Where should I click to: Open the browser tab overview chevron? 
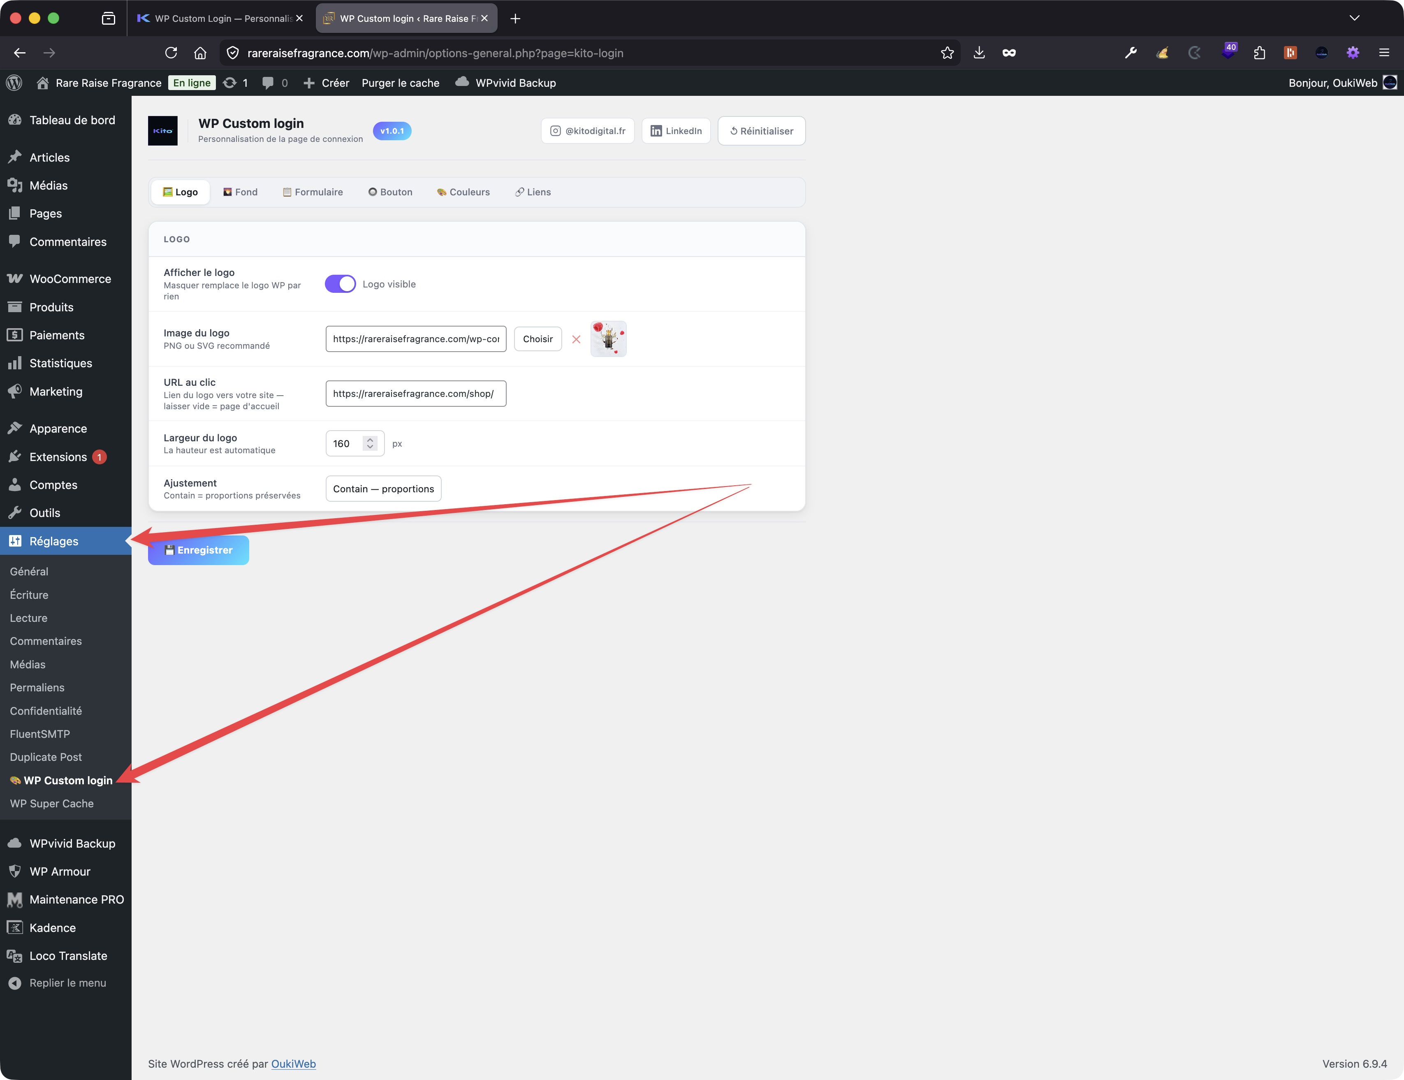pos(1355,18)
